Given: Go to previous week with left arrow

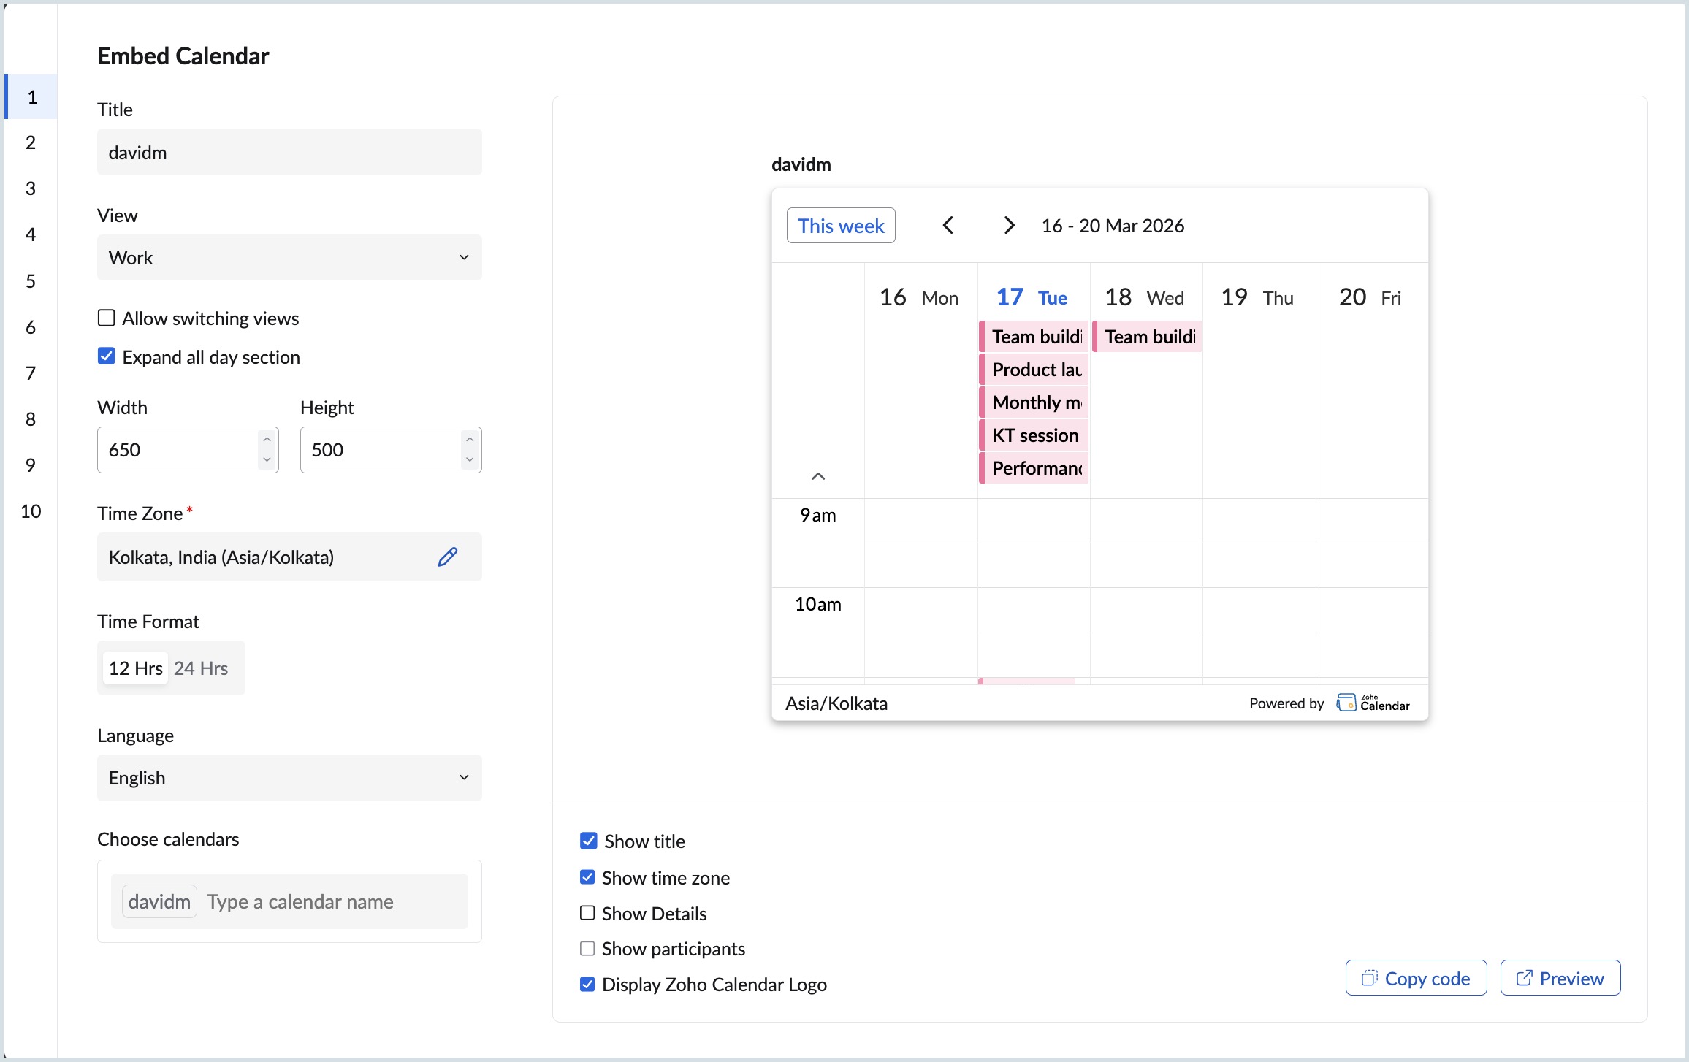Looking at the screenshot, I should (948, 225).
